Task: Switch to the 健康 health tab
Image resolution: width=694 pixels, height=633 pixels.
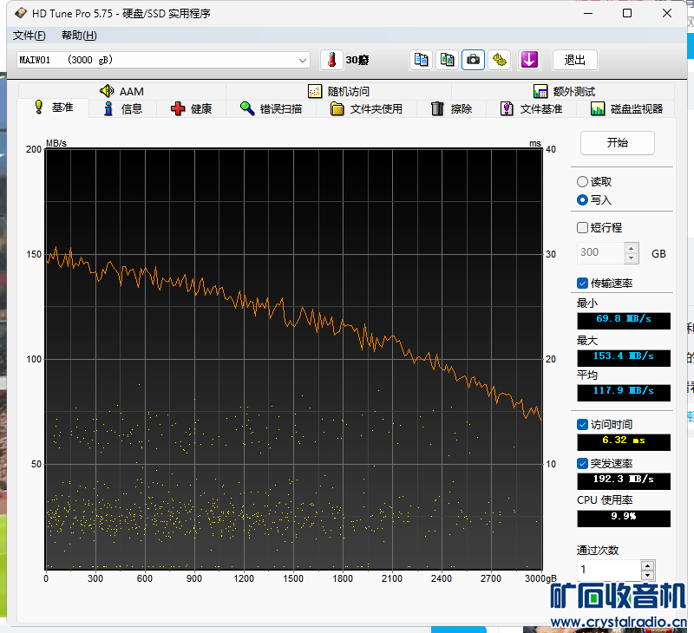Action: 191,109
